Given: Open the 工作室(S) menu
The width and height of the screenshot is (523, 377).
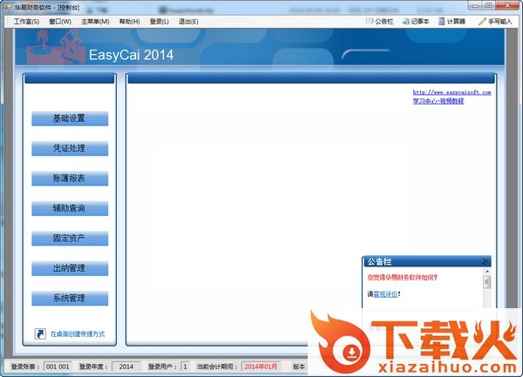Looking at the screenshot, I should pos(26,22).
